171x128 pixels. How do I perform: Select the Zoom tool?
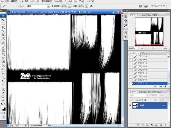[3, 100]
